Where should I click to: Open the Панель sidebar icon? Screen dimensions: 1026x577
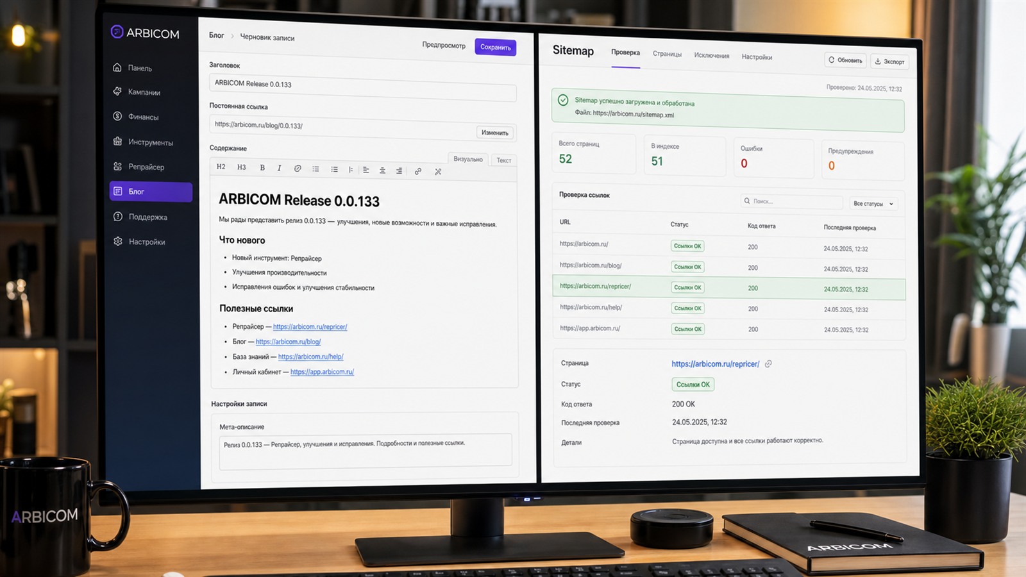click(117, 67)
